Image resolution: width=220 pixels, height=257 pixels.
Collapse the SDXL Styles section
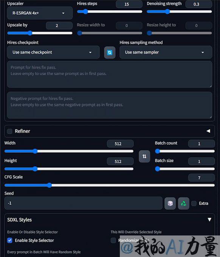(209, 220)
